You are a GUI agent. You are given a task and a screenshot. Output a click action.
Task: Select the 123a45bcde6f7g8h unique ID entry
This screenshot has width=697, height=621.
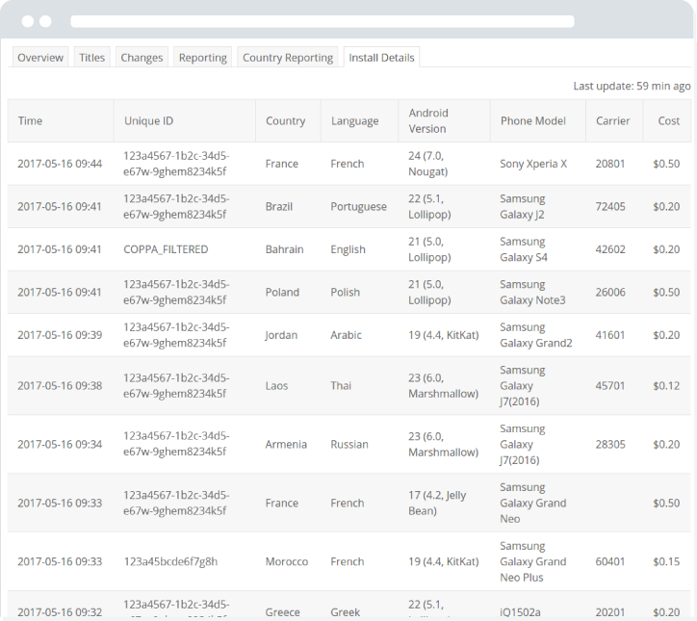[170, 561]
